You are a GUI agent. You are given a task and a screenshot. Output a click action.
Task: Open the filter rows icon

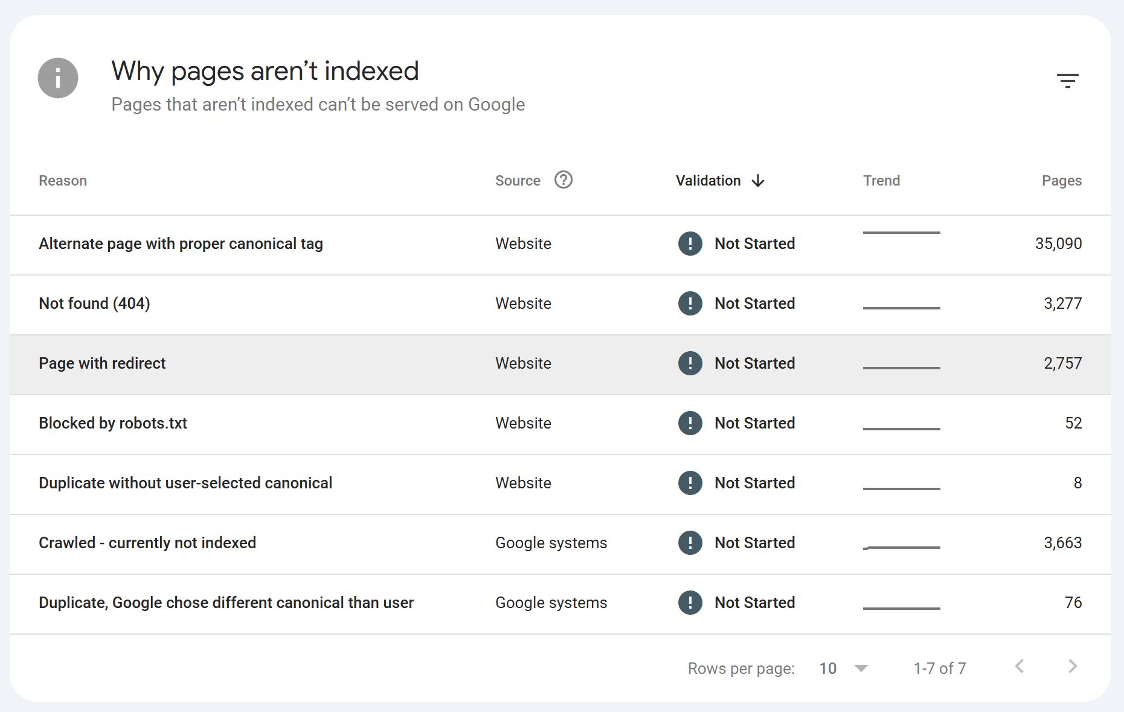click(1067, 80)
